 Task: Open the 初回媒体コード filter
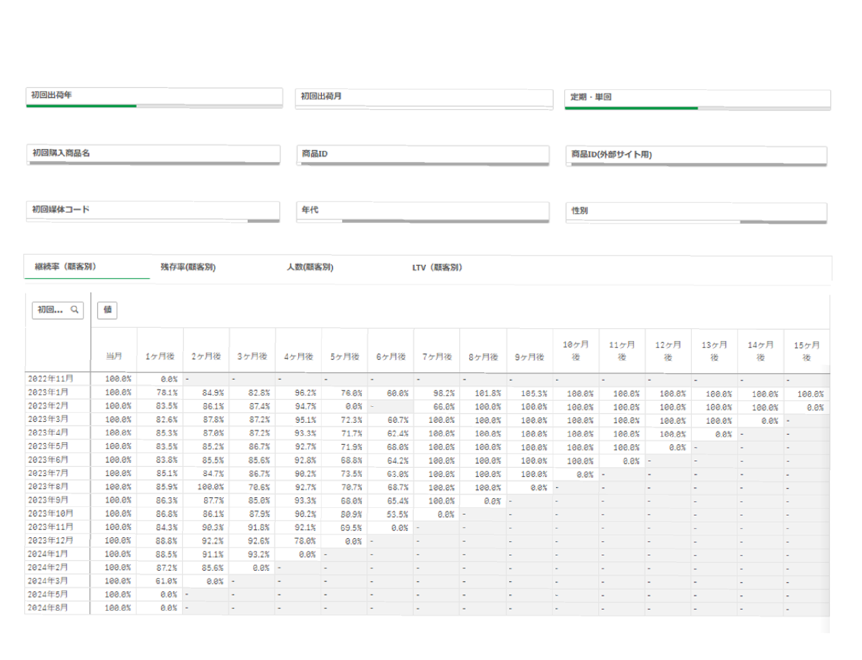coord(153,210)
